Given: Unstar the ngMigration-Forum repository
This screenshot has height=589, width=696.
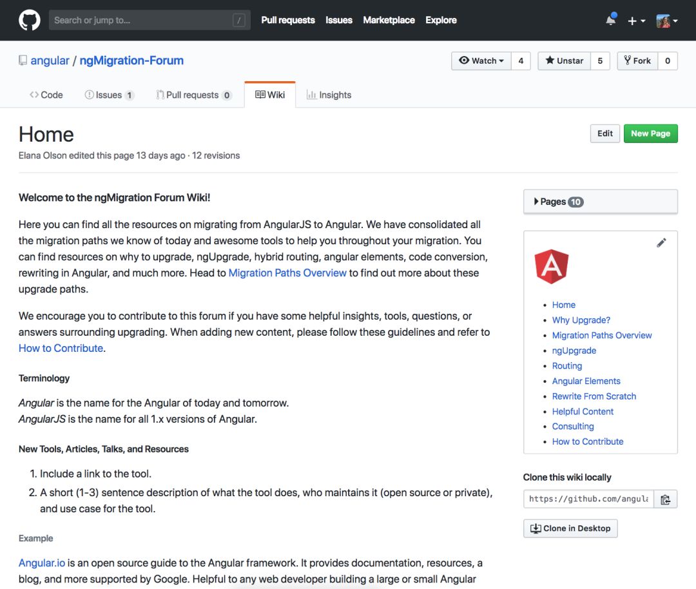Looking at the screenshot, I should coord(564,61).
